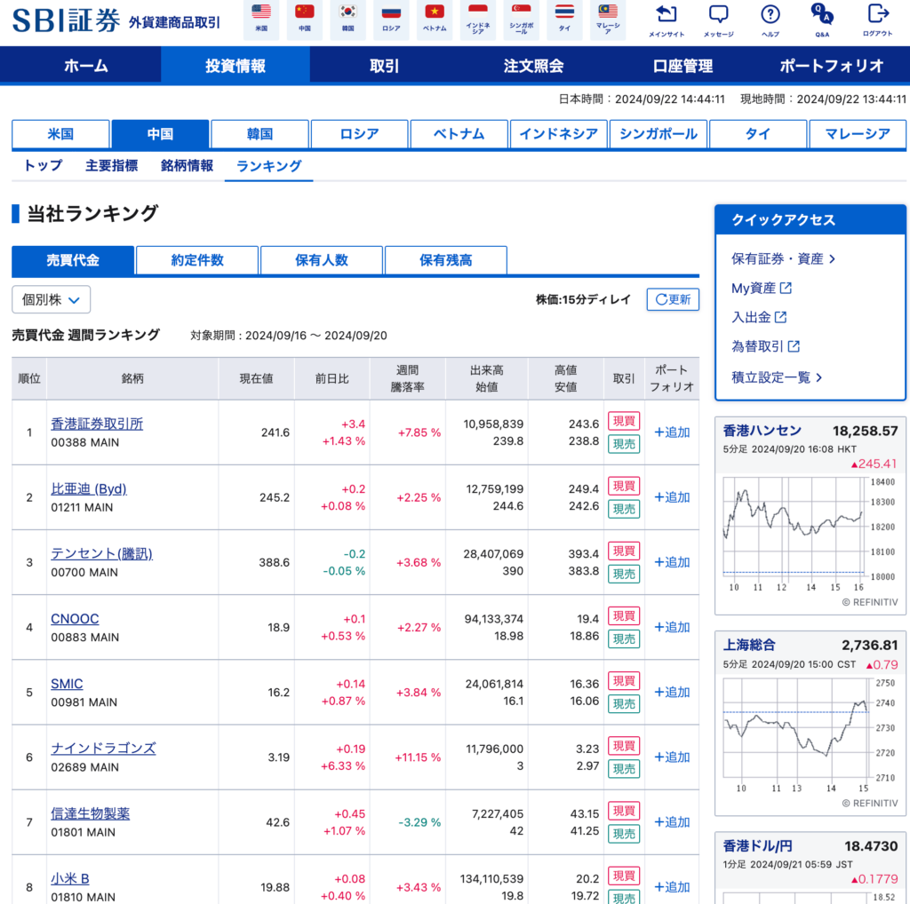910x904 pixels.
Task: Click external link icon beside 入出金
Action: pos(780,317)
